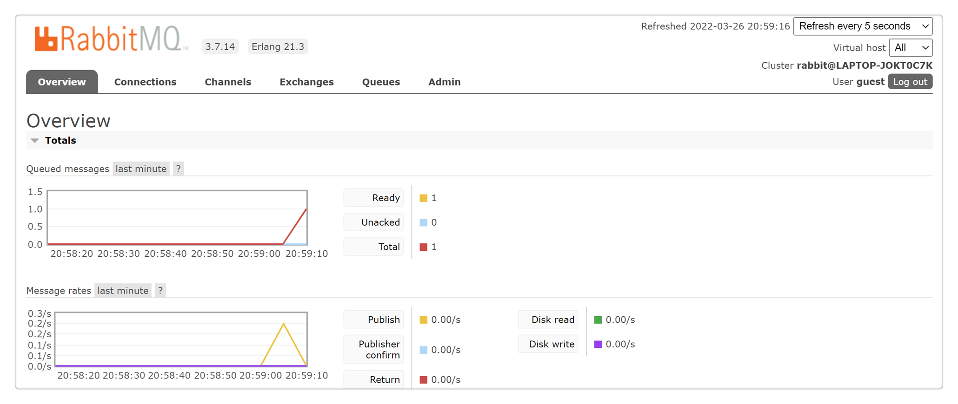
Task: Open help for Queued messages
Action: pos(179,169)
